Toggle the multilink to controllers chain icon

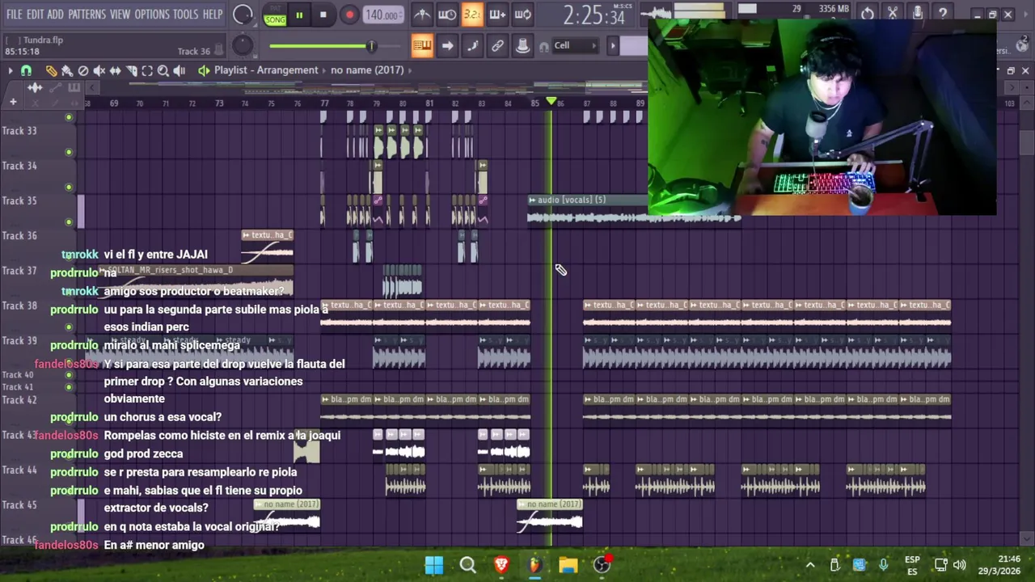[x=497, y=45]
